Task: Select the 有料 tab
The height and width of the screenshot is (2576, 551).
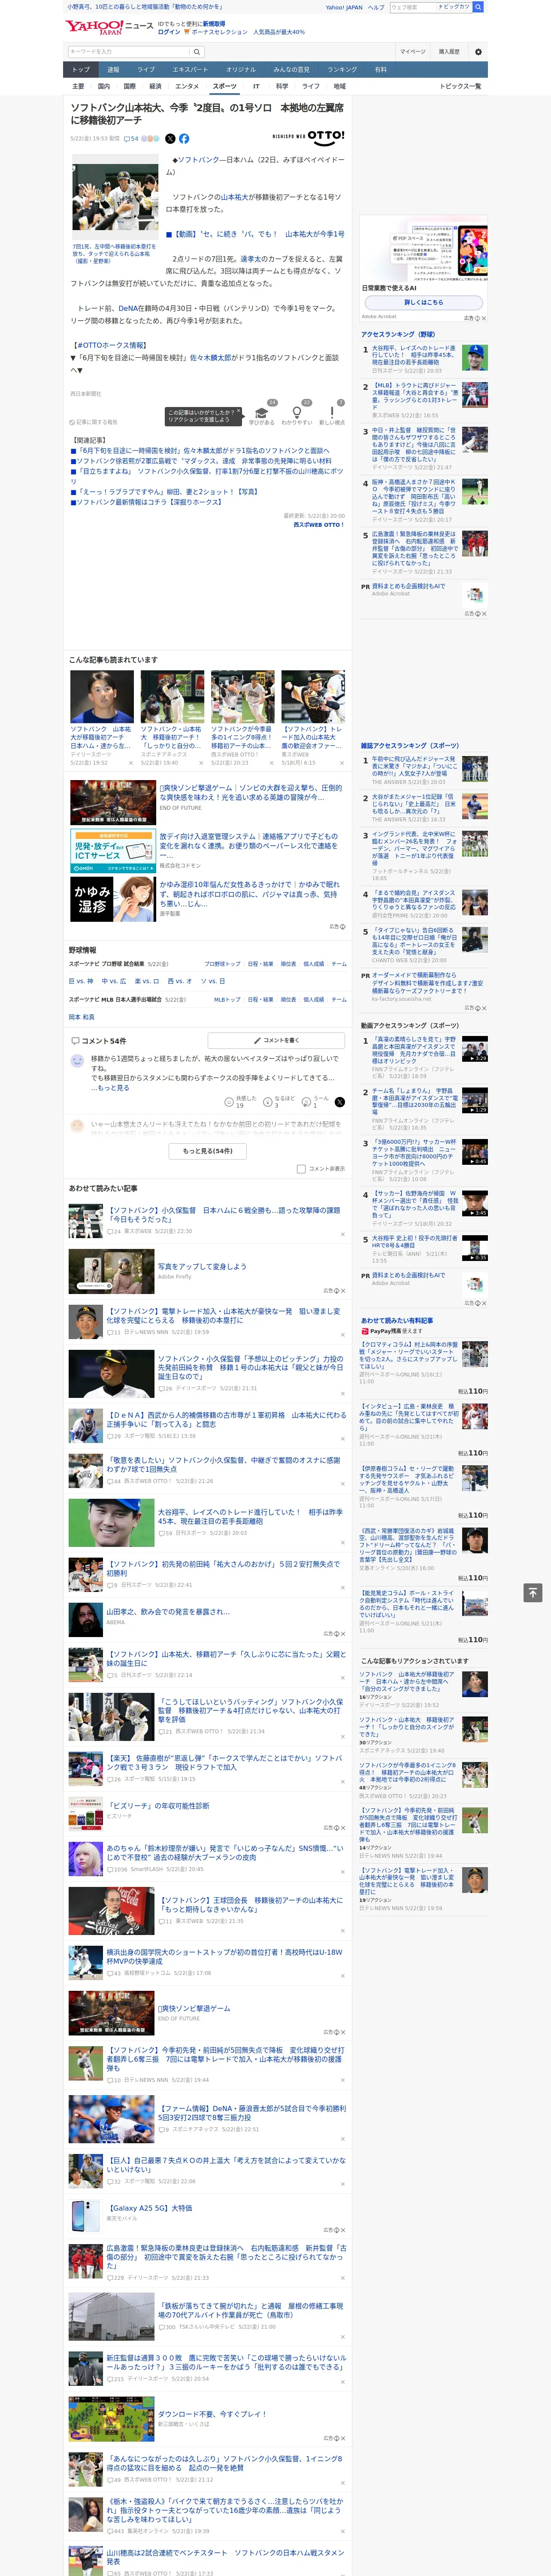Action: tap(380, 70)
